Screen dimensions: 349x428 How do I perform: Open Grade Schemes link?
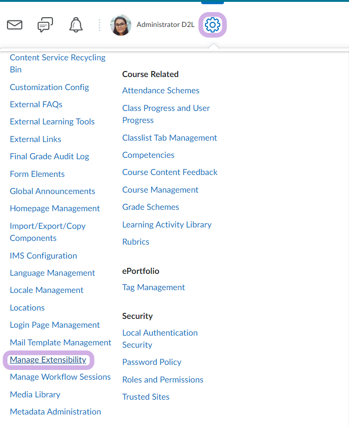point(151,207)
